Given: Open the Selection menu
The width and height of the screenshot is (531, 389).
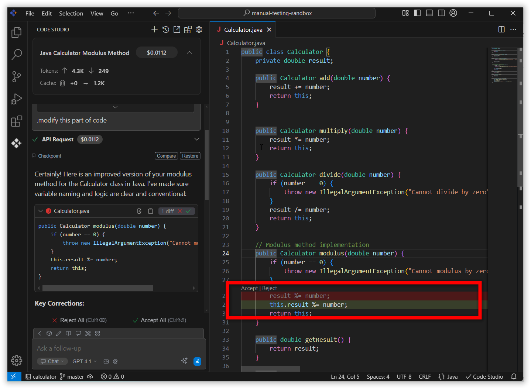Looking at the screenshot, I should 71,13.
